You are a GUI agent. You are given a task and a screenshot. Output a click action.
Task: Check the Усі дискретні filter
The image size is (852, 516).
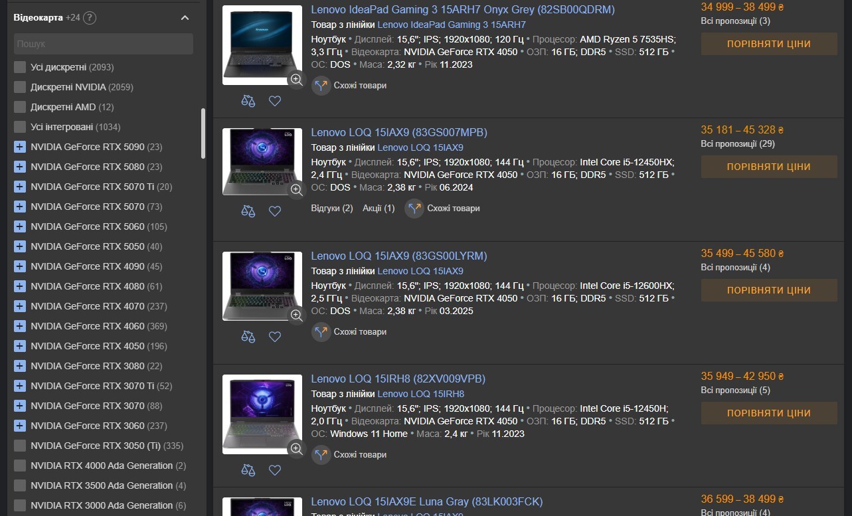[x=20, y=67]
